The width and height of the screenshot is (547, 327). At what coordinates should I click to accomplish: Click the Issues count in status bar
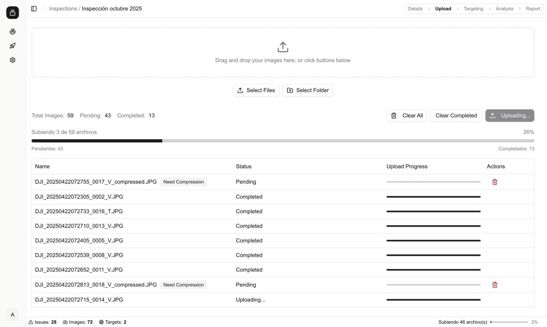pyautogui.click(x=42, y=322)
